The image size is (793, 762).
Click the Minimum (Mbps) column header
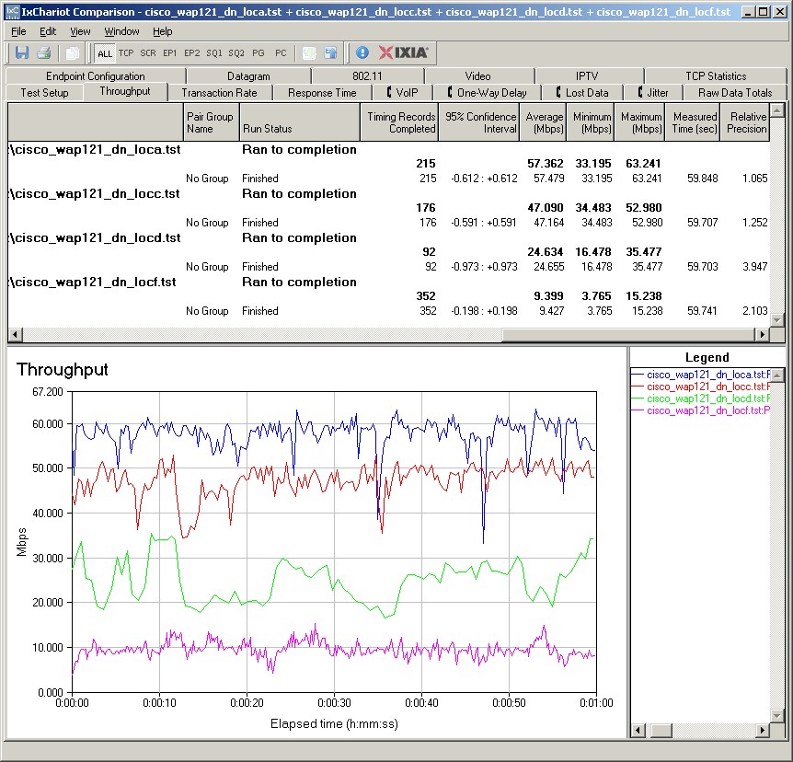591,122
